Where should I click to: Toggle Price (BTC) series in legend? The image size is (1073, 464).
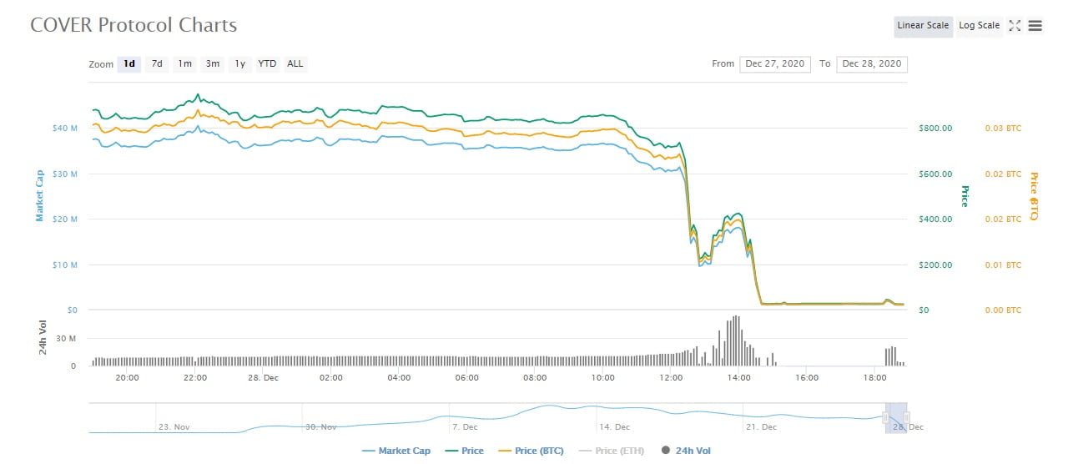pos(531,451)
